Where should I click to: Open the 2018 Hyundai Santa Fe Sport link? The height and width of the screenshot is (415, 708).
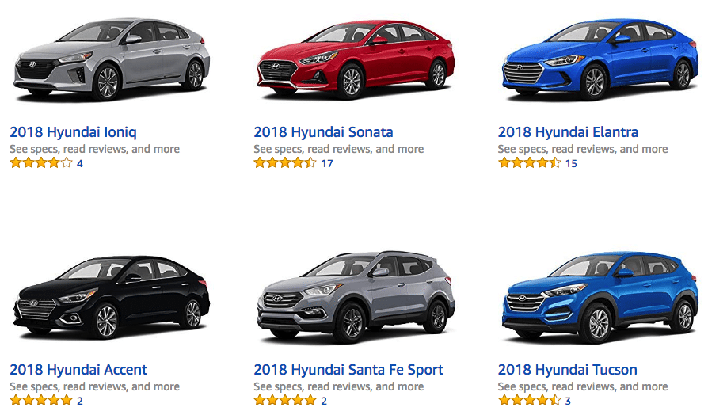point(348,370)
